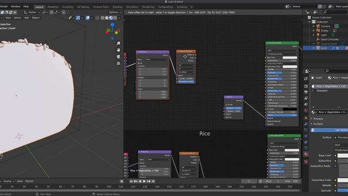
Task: Open object type visibility dropdown
Action: pyautogui.click(x=71, y=18)
